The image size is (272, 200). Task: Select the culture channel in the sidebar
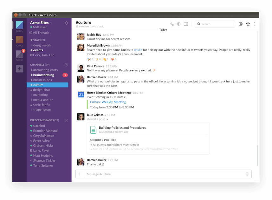[48, 85]
